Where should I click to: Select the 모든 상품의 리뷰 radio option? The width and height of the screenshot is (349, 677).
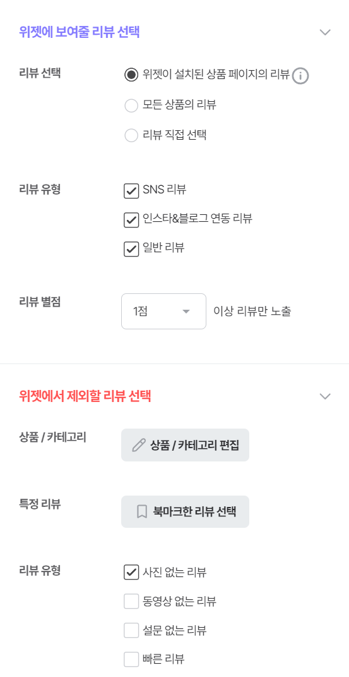131,106
